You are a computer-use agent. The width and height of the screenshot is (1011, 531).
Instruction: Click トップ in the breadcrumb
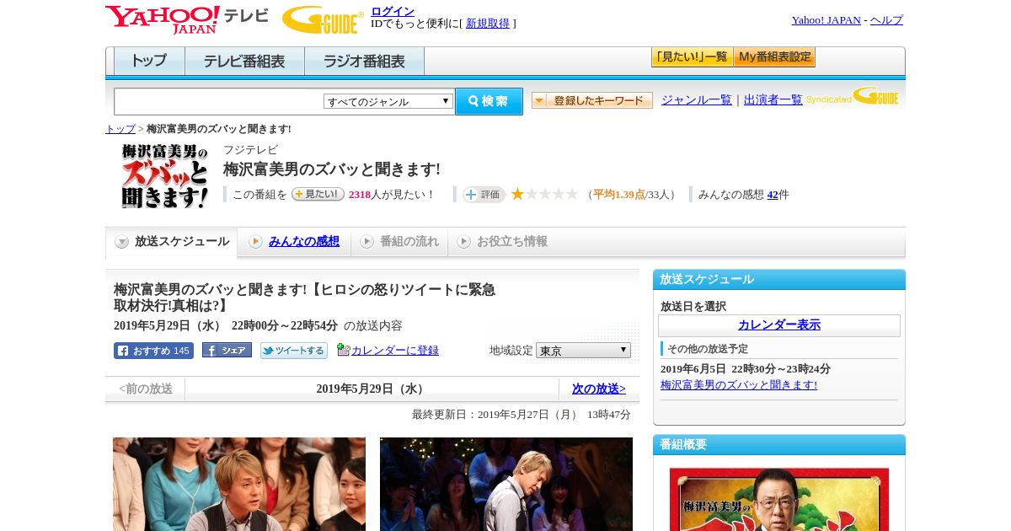coord(120,129)
